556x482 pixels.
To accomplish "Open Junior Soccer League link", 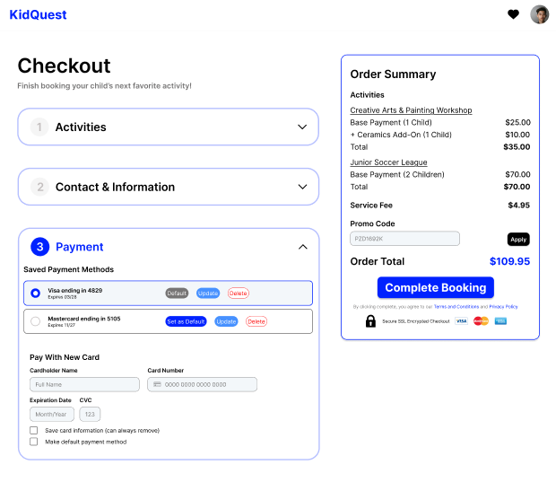I will pos(388,162).
